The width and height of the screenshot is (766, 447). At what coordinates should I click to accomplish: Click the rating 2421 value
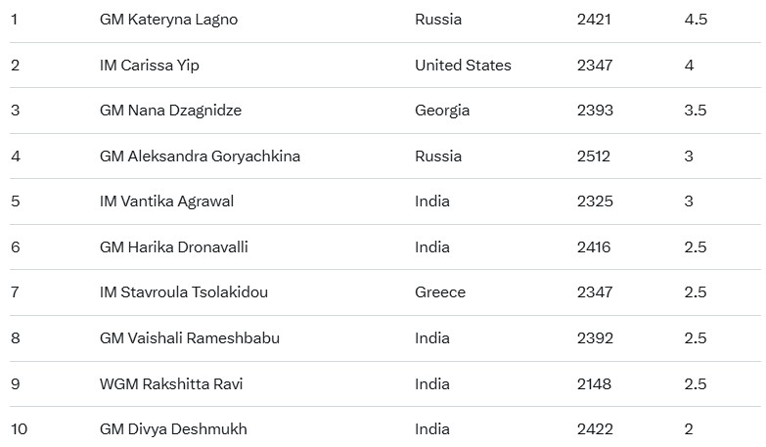click(595, 20)
